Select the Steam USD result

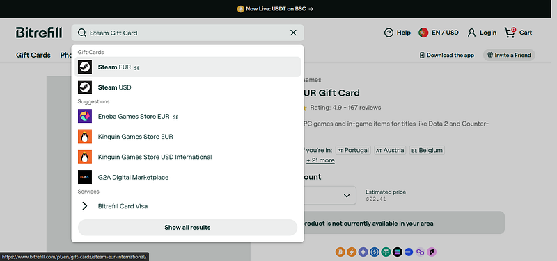pos(187,87)
